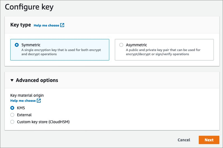This screenshot has width=223, height=148.
Task: Collapse the Advanced options triangle
Action: coord(12,80)
